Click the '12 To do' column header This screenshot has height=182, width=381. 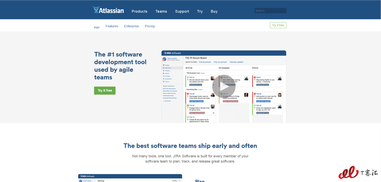[189, 68]
